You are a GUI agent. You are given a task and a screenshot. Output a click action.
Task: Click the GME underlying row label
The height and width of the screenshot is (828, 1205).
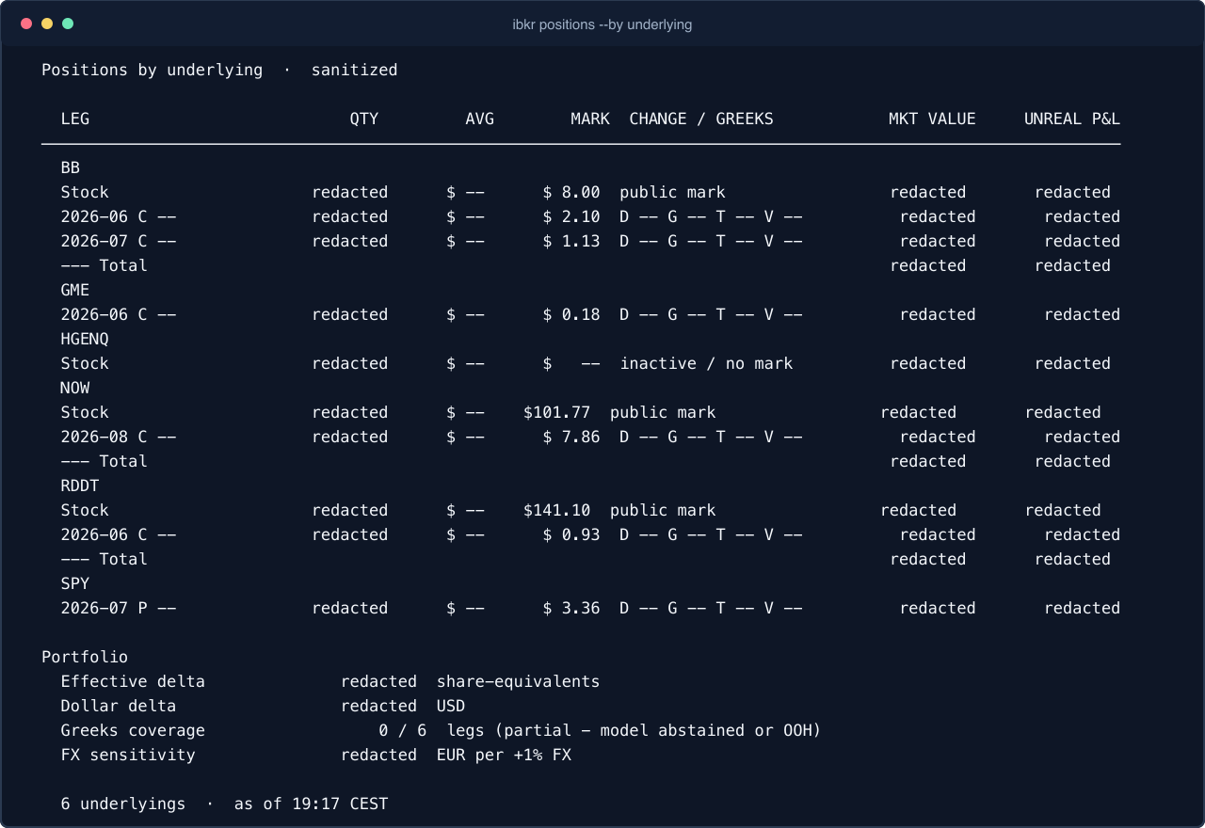coord(75,290)
